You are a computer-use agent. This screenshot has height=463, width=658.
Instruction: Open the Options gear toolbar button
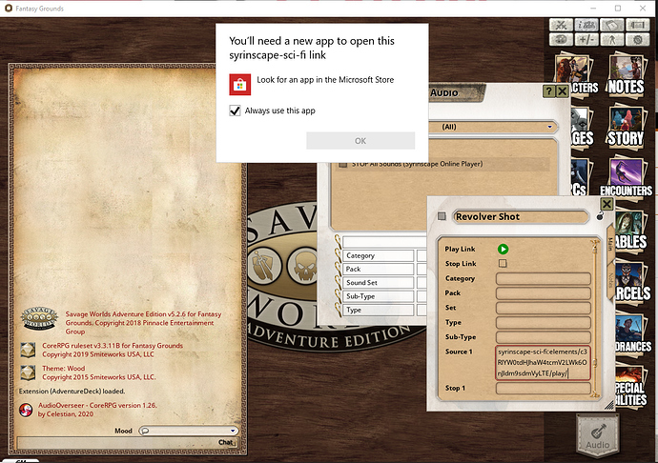tap(637, 39)
